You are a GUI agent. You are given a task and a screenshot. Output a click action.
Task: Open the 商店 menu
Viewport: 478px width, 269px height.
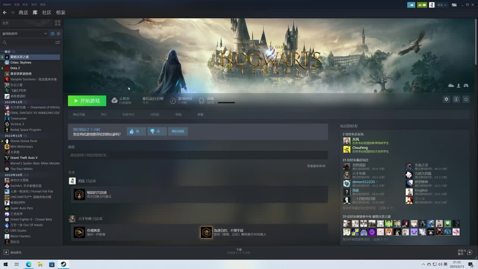click(x=23, y=12)
